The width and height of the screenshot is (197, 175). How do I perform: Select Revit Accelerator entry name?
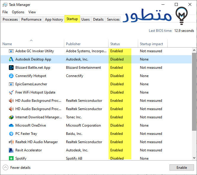(x=28, y=150)
